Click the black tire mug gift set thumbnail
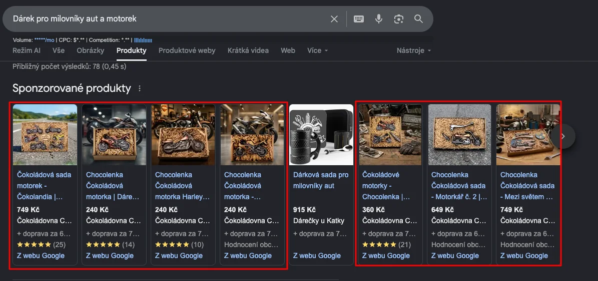Screen dimensions: 598x281 (x=321, y=135)
